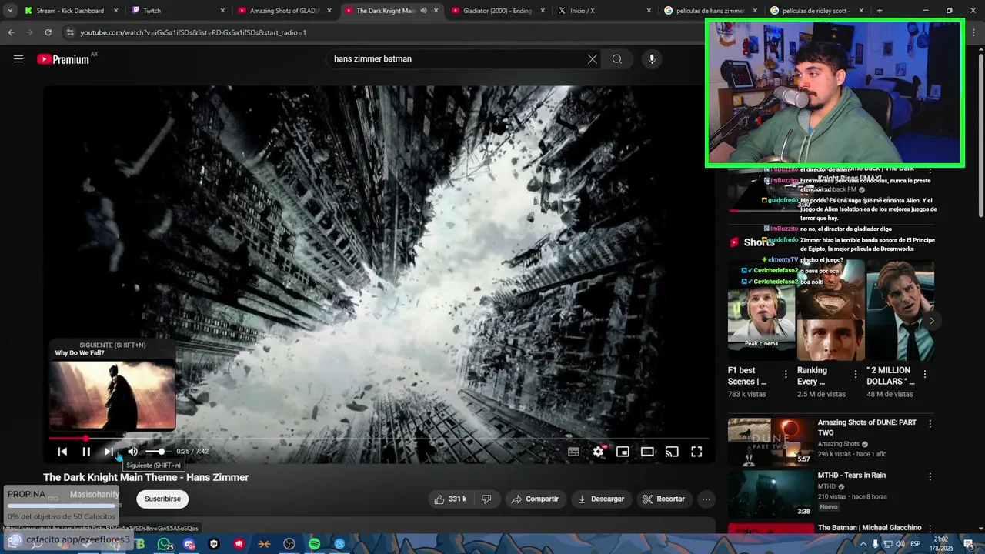Open Spotify from the taskbar
The height and width of the screenshot is (554, 985).
click(x=314, y=544)
